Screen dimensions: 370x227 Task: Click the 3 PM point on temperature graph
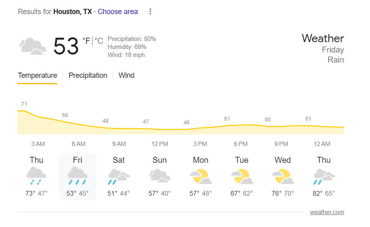(200, 128)
